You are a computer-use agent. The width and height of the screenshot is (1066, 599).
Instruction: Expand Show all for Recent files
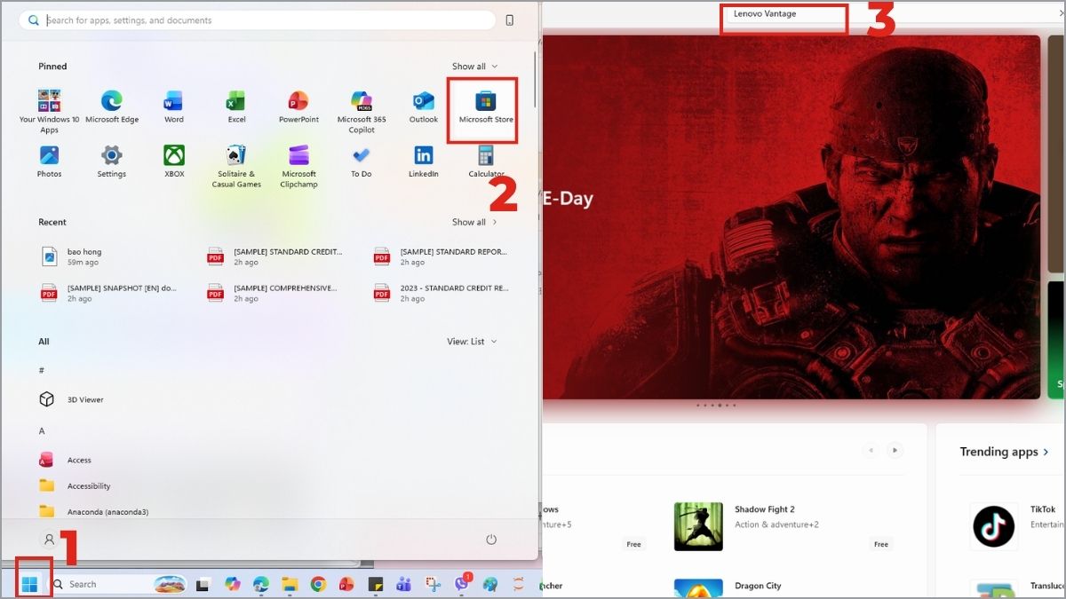474,222
